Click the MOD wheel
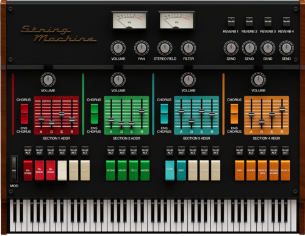The image size is (305, 236). pos(14,169)
